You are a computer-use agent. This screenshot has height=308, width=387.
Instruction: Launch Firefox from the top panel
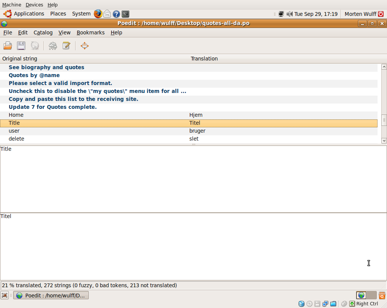pyautogui.click(x=98, y=14)
